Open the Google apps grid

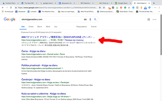point(148,20)
